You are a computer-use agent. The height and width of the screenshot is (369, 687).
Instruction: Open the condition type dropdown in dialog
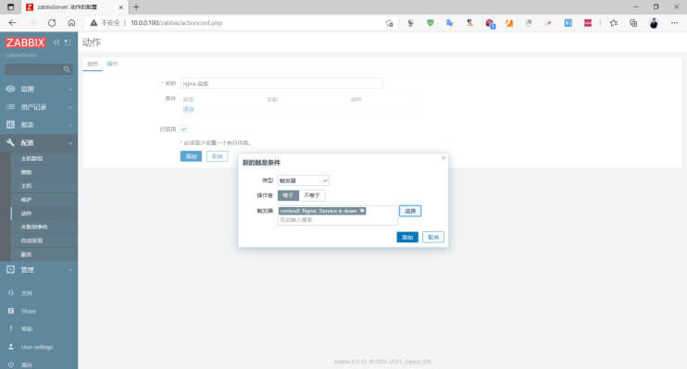click(x=303, y=180)
